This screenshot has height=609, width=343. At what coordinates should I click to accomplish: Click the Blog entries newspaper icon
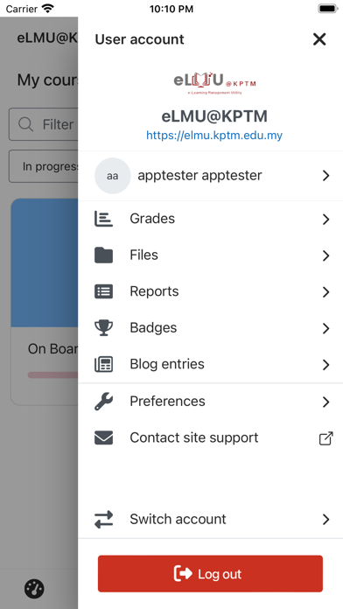click(x=104, y=364)
